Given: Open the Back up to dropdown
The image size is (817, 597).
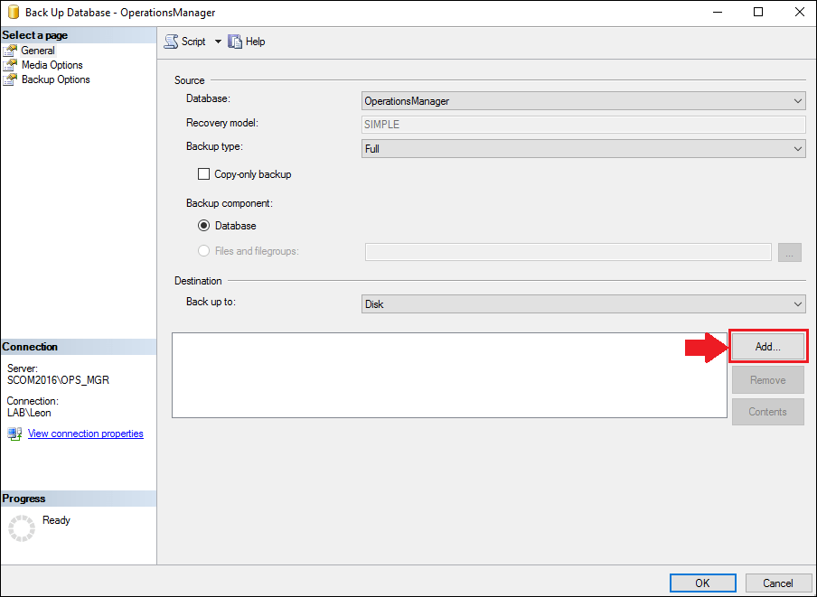Looking at the screenshot, I should tap(584, 304).
